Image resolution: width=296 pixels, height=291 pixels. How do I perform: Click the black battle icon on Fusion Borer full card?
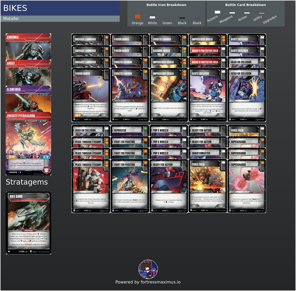click(x=106, y=72)
